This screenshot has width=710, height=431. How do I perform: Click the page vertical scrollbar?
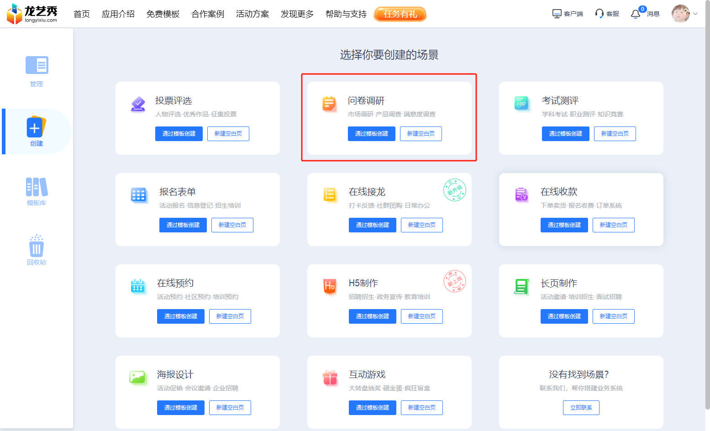pyautogui.click(x=708, y=205)
